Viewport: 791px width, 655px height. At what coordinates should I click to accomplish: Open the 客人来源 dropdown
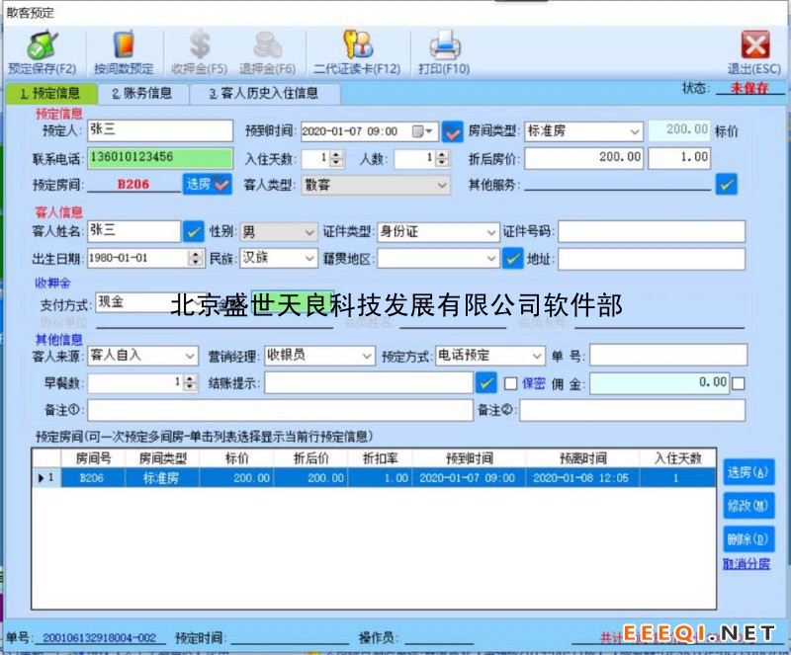[190, 356]
